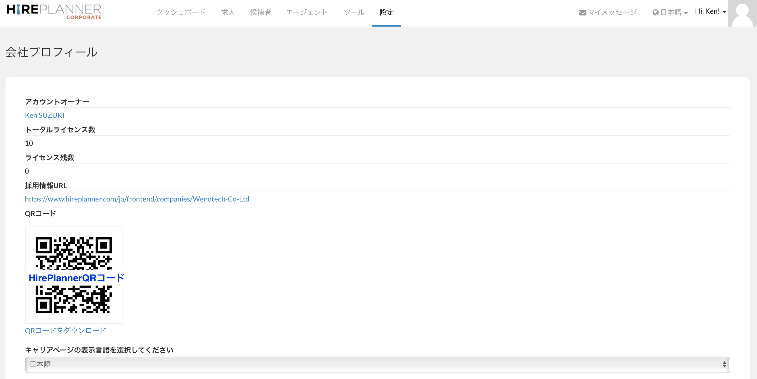Select the ツール menu item
This screenshot has height=379, width=757.
point(354,12)
